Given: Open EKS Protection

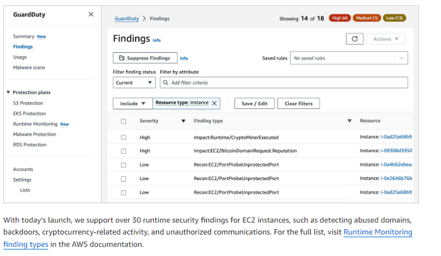Looking at the screenshot, I should point(29,113).
